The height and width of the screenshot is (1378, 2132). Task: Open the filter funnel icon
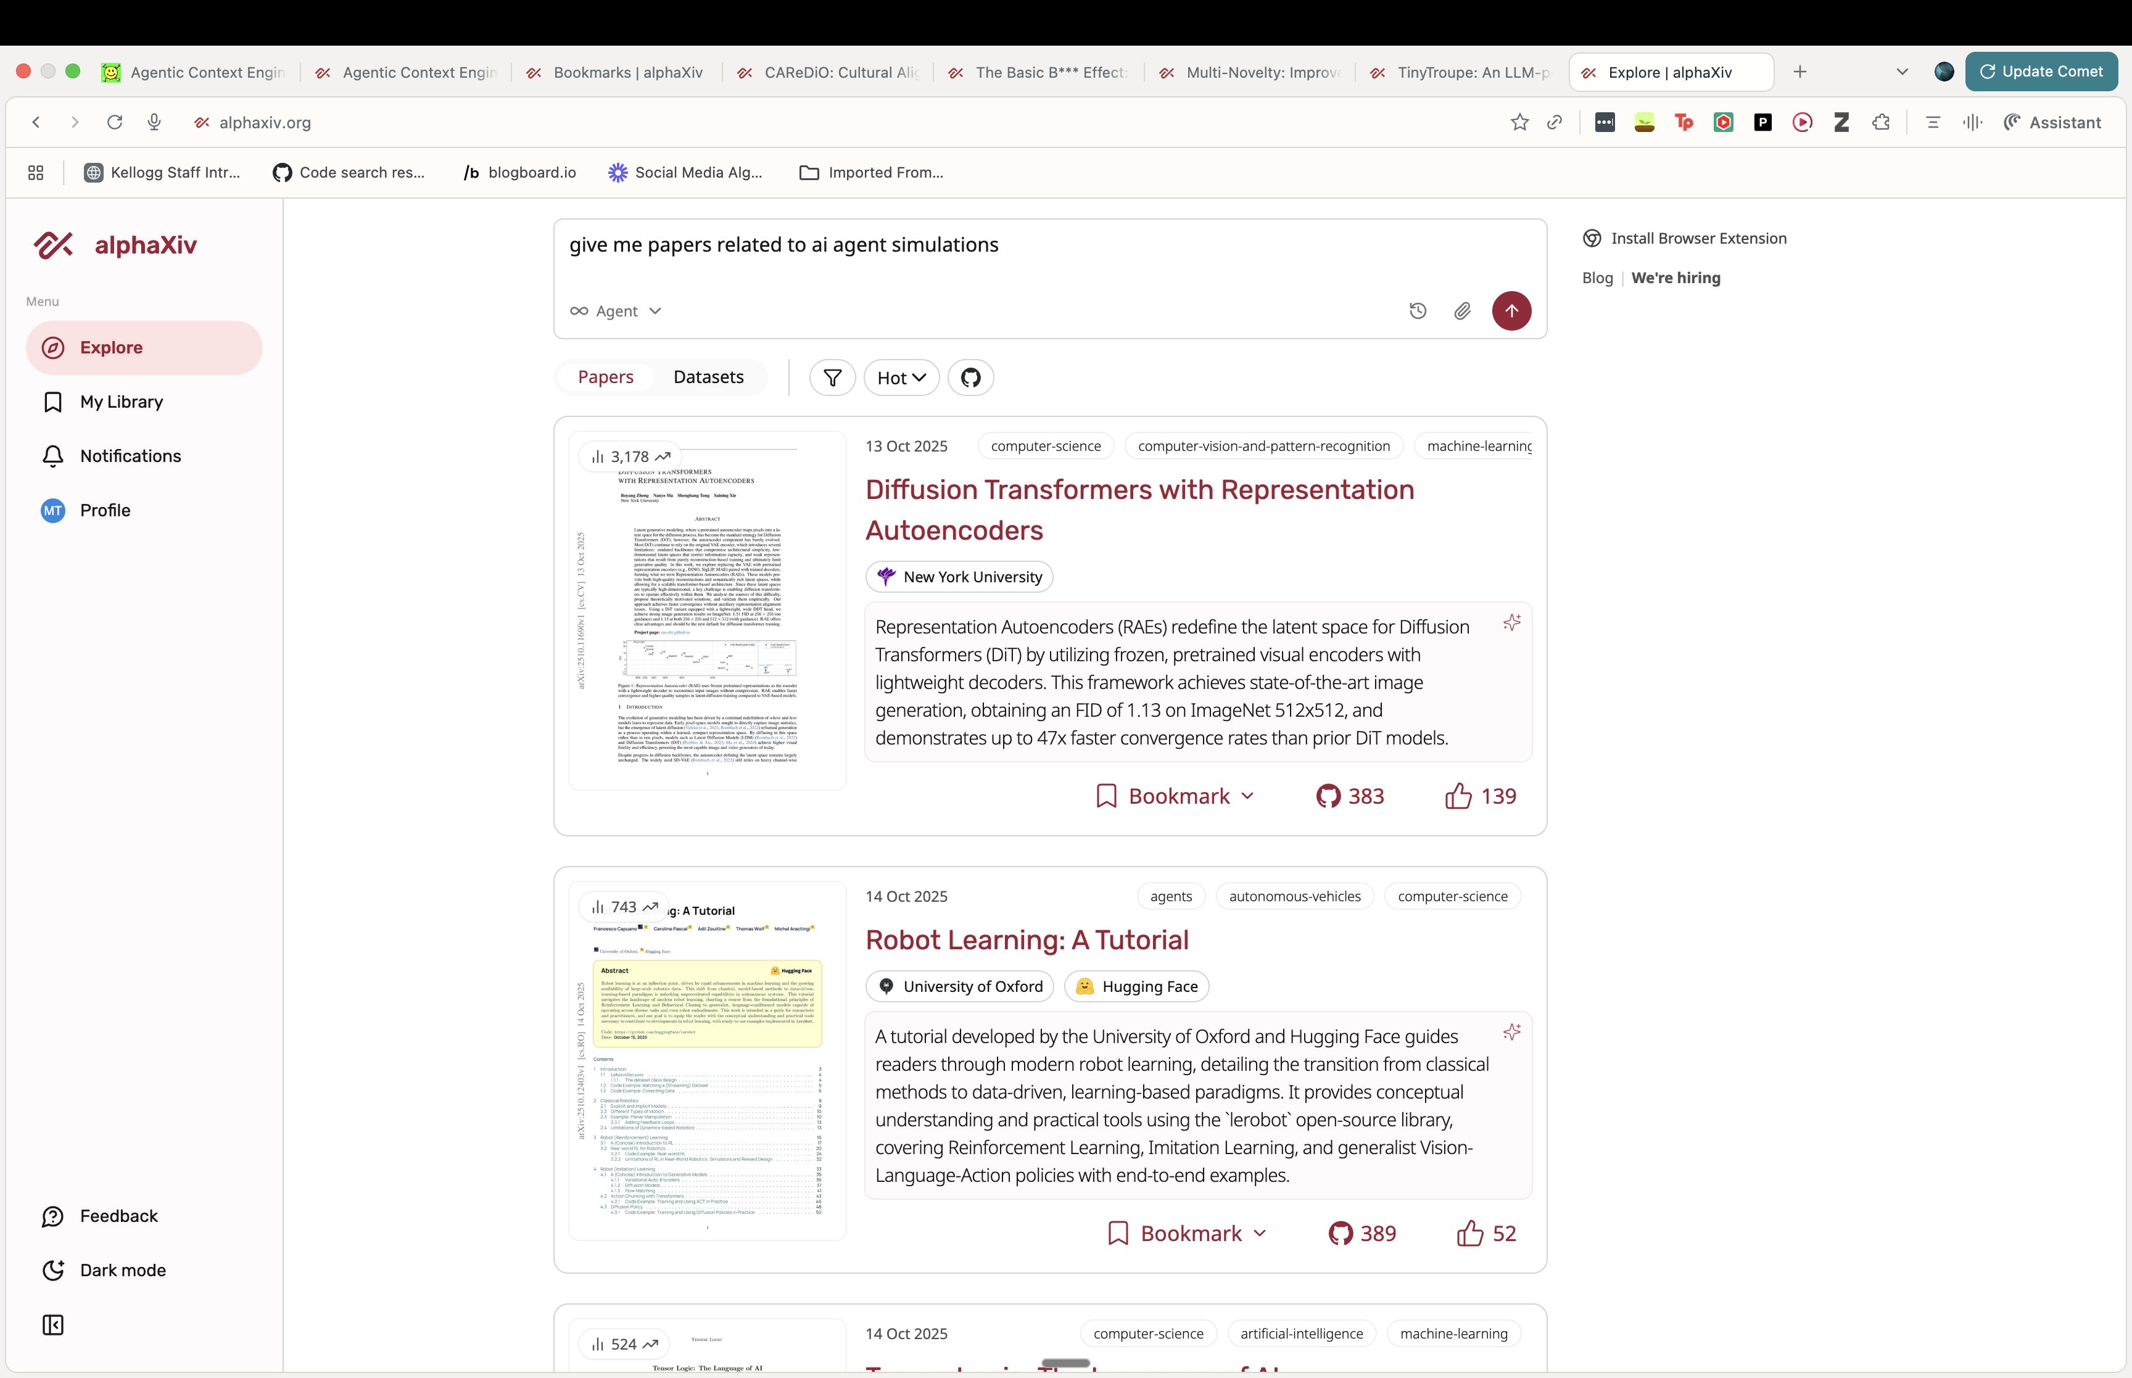pyautogui.click(x=832, y=378)
